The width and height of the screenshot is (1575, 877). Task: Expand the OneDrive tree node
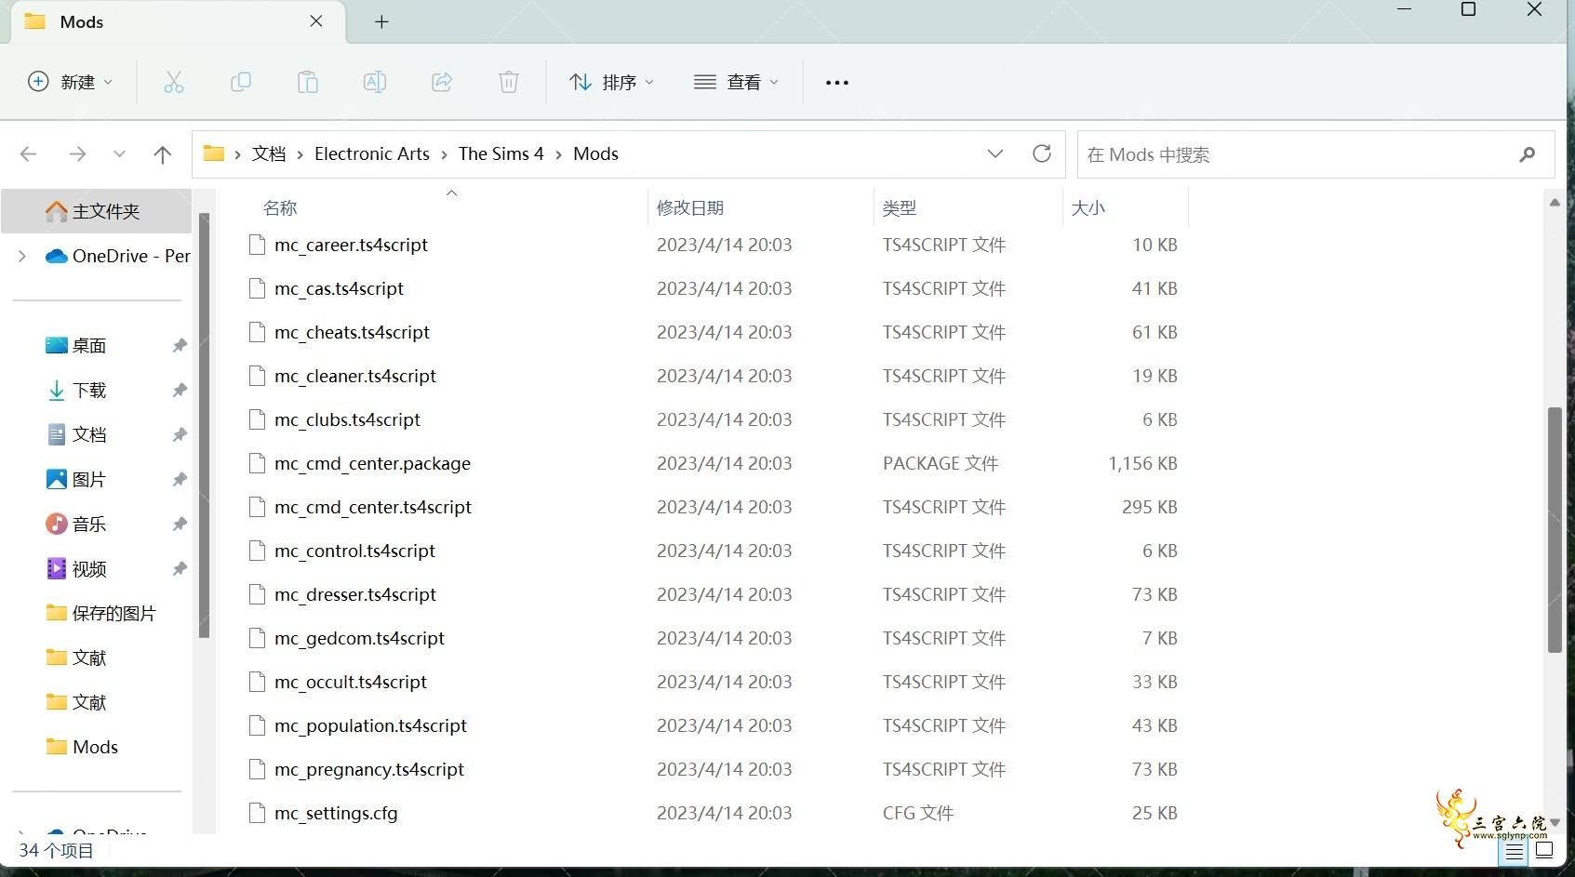pos(22,256)
